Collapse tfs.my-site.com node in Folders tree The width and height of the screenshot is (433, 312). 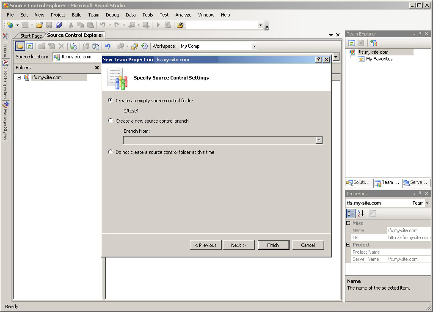click(x=19, y=77)
